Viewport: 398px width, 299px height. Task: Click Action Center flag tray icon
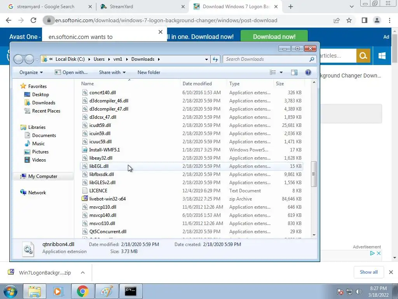tap(340, 292)
